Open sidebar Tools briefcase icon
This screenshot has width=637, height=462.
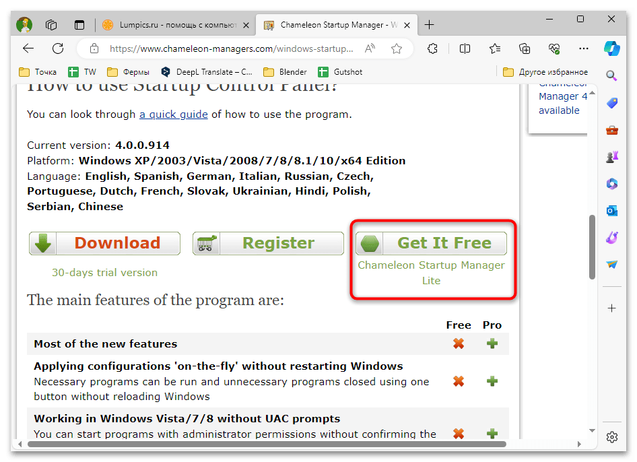(611, 130)
